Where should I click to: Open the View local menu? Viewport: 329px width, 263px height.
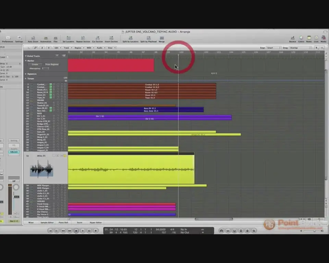coord(111,48)
